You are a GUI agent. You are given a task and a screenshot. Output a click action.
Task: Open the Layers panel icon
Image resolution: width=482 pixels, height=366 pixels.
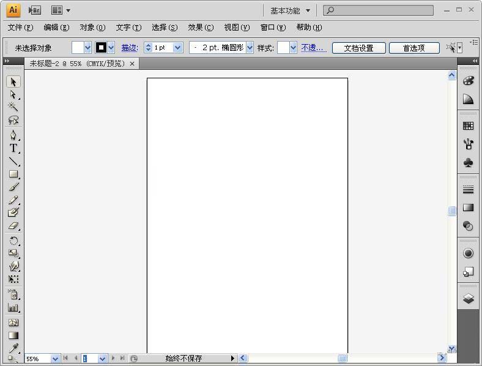tap(468, 299)
